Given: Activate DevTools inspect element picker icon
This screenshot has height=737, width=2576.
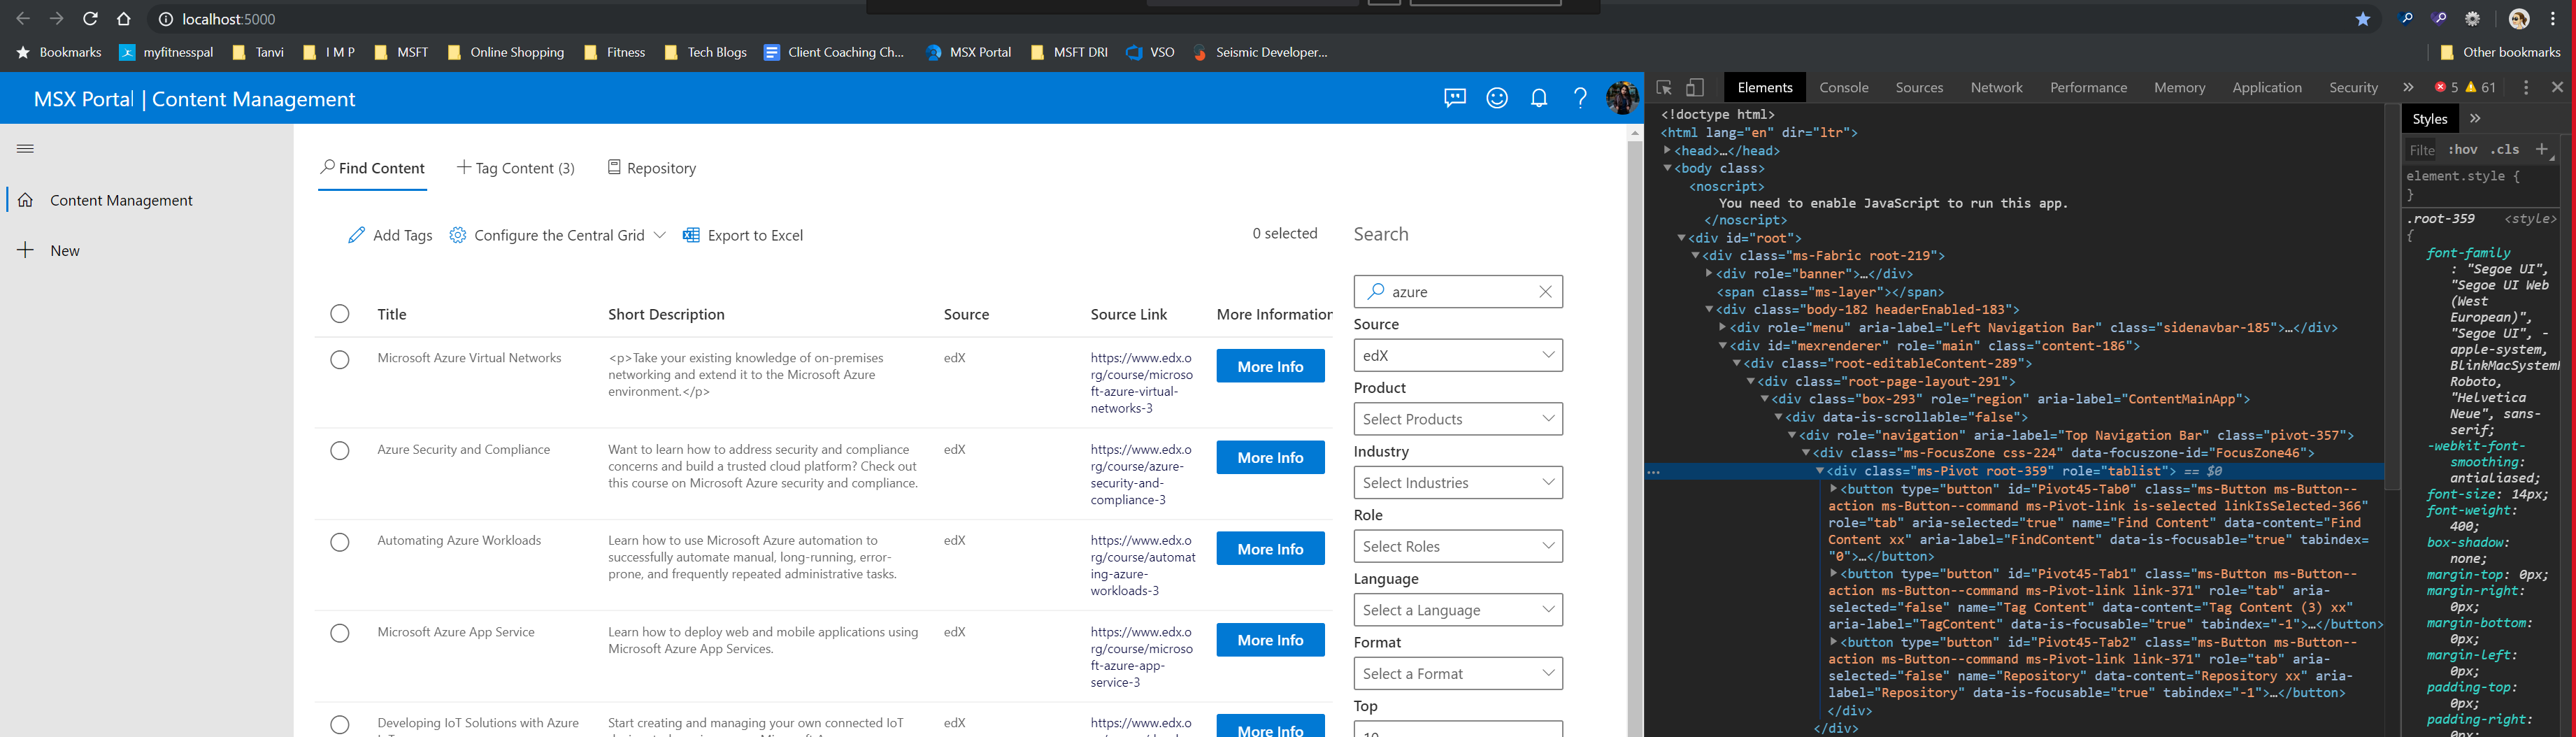Looking at the screenshot, I should (1664, 88).
